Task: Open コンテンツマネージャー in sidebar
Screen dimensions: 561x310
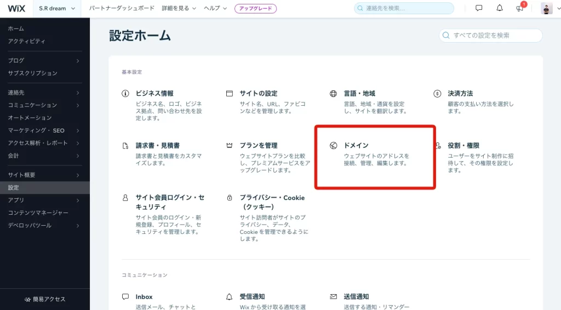Action: click(38, 213)
